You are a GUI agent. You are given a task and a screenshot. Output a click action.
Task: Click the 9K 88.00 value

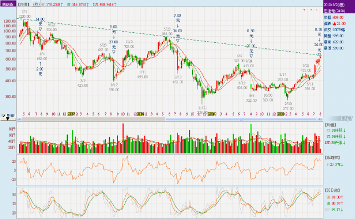[335, 197]
